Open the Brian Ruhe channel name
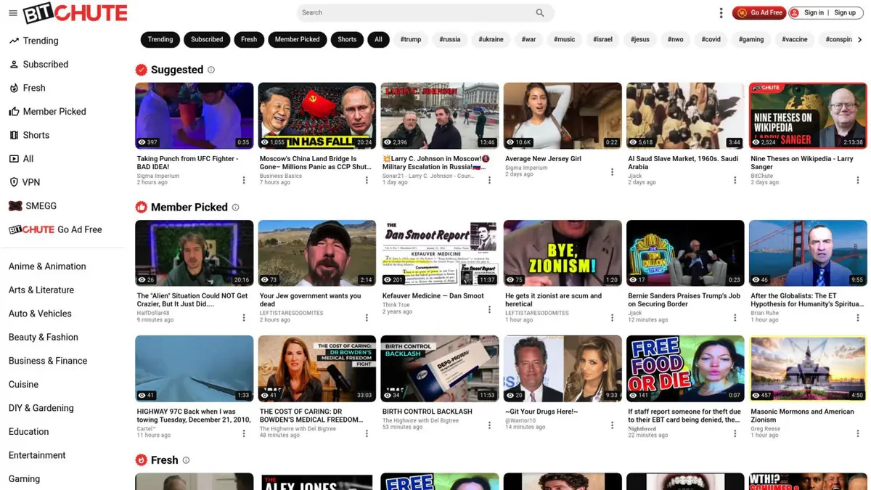Image resolution: width=871 pixels, height=490 pixels. (764, 313)
